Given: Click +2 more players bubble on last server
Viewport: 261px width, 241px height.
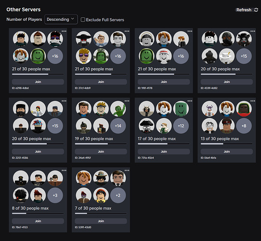Looking at the screenshot, I should (118, 195).
